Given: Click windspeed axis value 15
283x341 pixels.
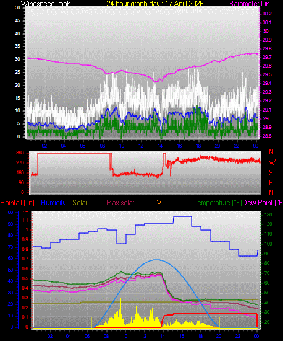Looking at the screenshot, I should click(17, 99).
